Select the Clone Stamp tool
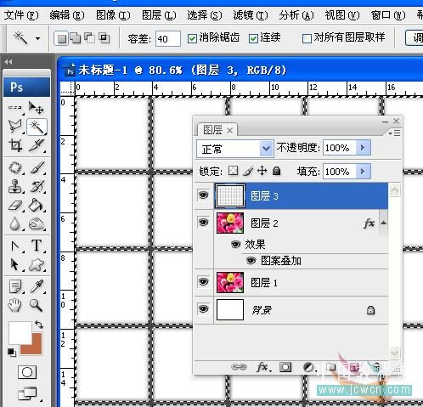This screenshot has height=407, width=423. tap(15, 187)
